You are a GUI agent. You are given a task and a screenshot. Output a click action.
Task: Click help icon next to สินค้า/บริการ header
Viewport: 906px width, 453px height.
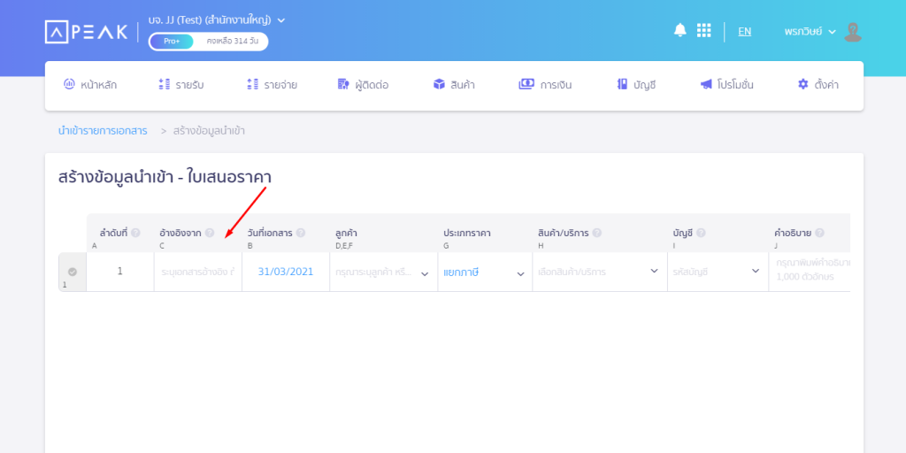596,233
